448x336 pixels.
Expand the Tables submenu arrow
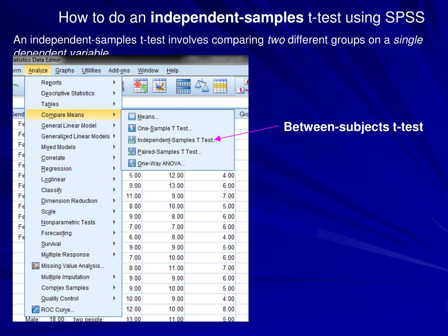(x=114, y=104)
